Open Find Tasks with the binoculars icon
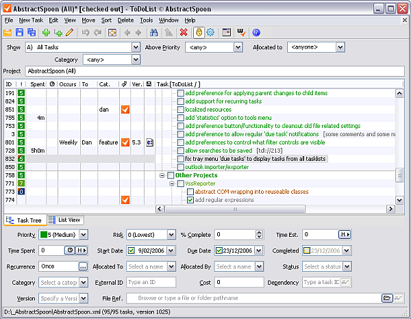This screenshot has width=411, height=319. pos(154,32)
